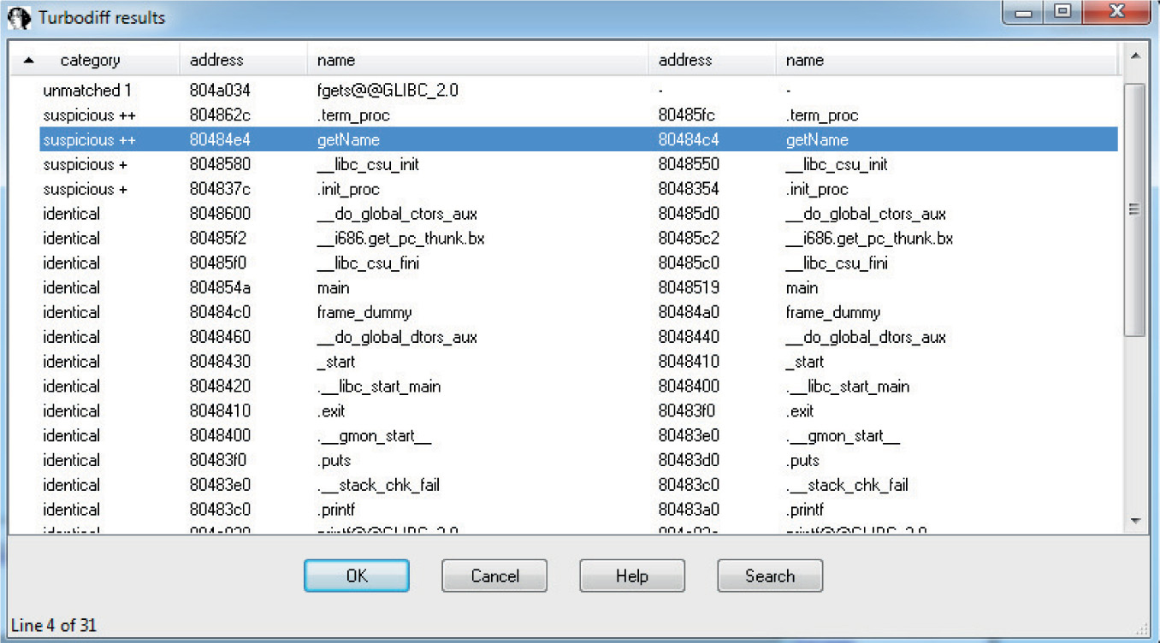
Task: Click address 80485f0 in the __libc_csu_fini row
Action: click(x=220, y=263)
